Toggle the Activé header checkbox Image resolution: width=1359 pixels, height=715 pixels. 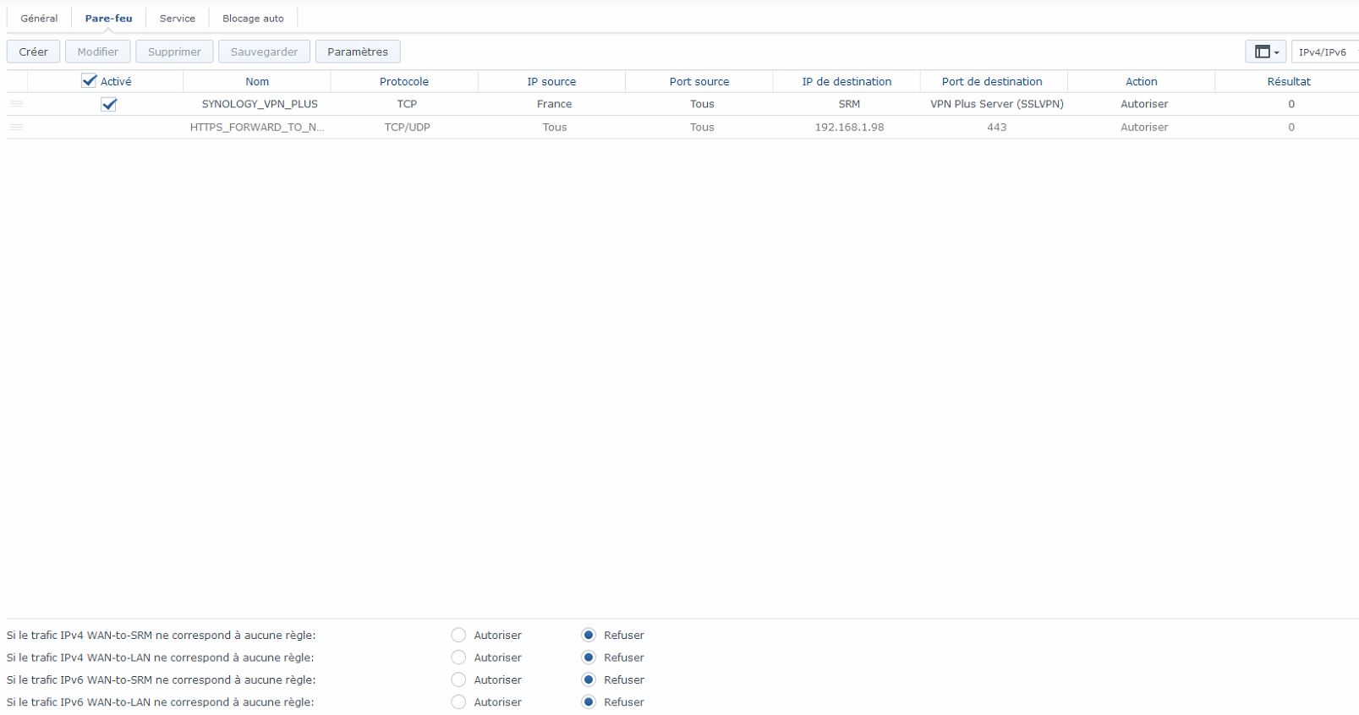pos(89,80)
